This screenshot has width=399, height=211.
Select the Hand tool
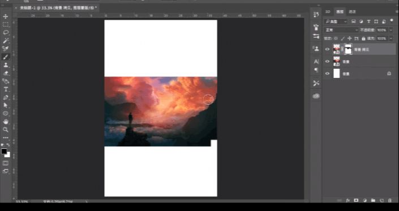point(5,121)
